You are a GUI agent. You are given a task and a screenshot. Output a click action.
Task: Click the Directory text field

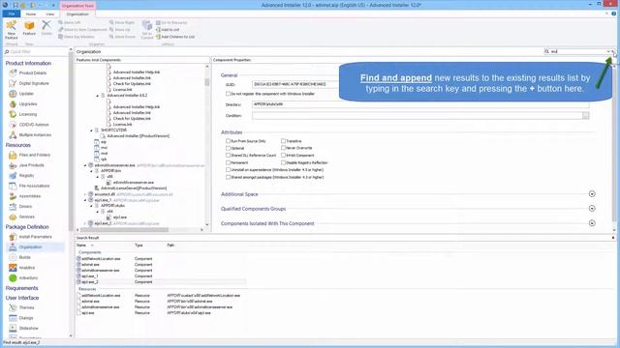point(420,104)
